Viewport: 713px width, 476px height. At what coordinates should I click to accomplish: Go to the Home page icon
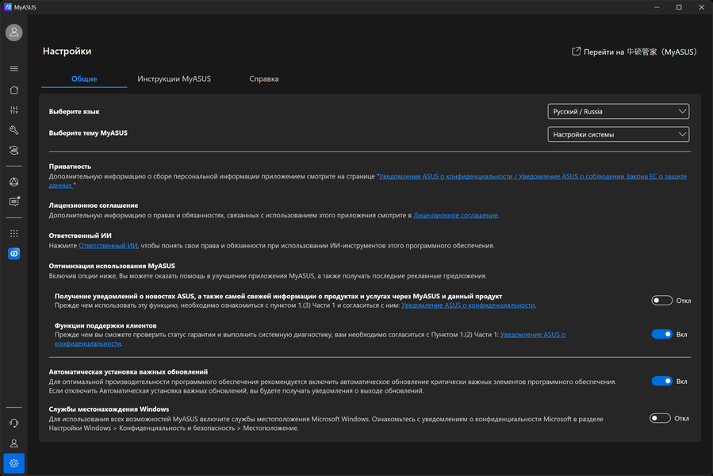click(x=14, y=90)
